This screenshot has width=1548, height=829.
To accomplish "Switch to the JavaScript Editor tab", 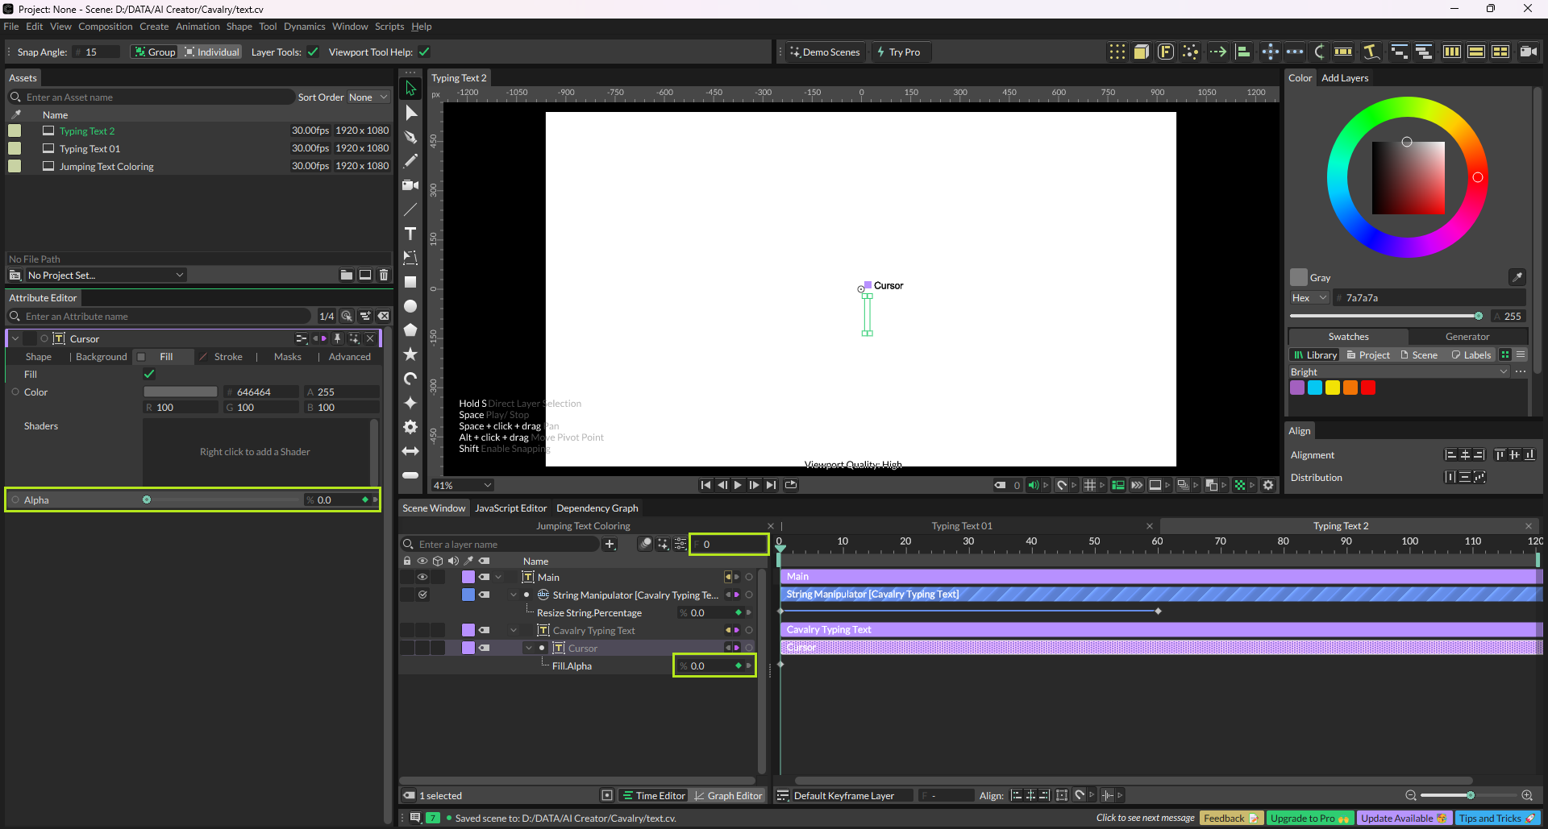I will (x=510, y=508).
